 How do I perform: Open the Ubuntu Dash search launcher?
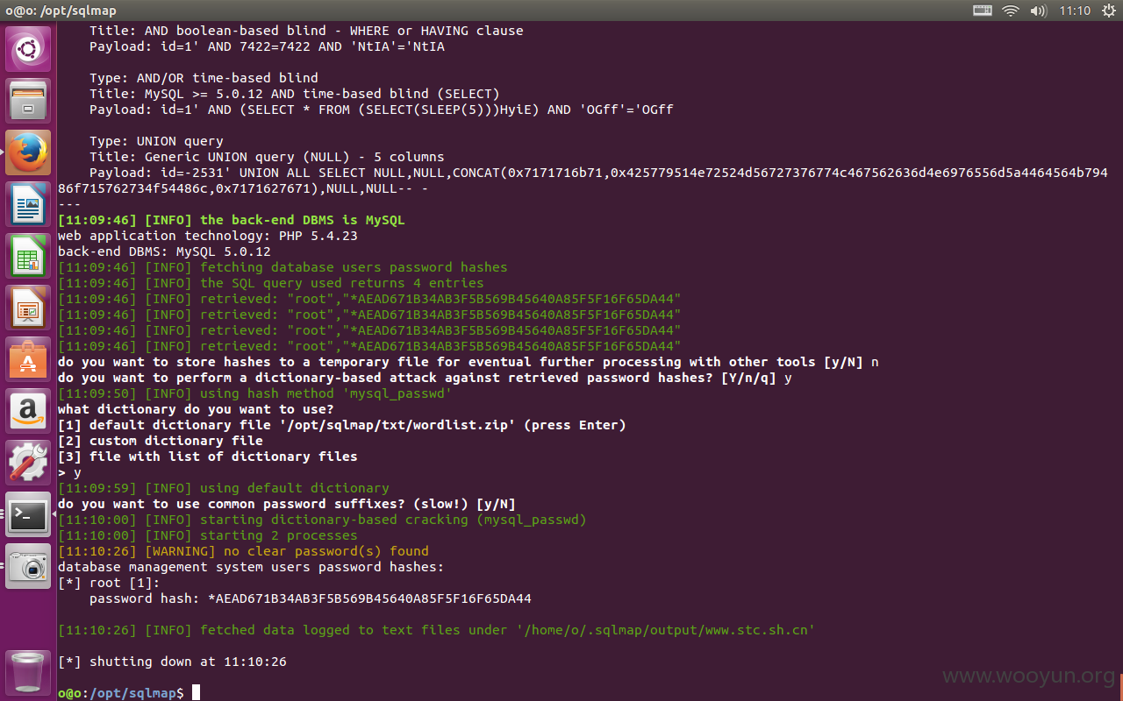[x=28, y=49]
